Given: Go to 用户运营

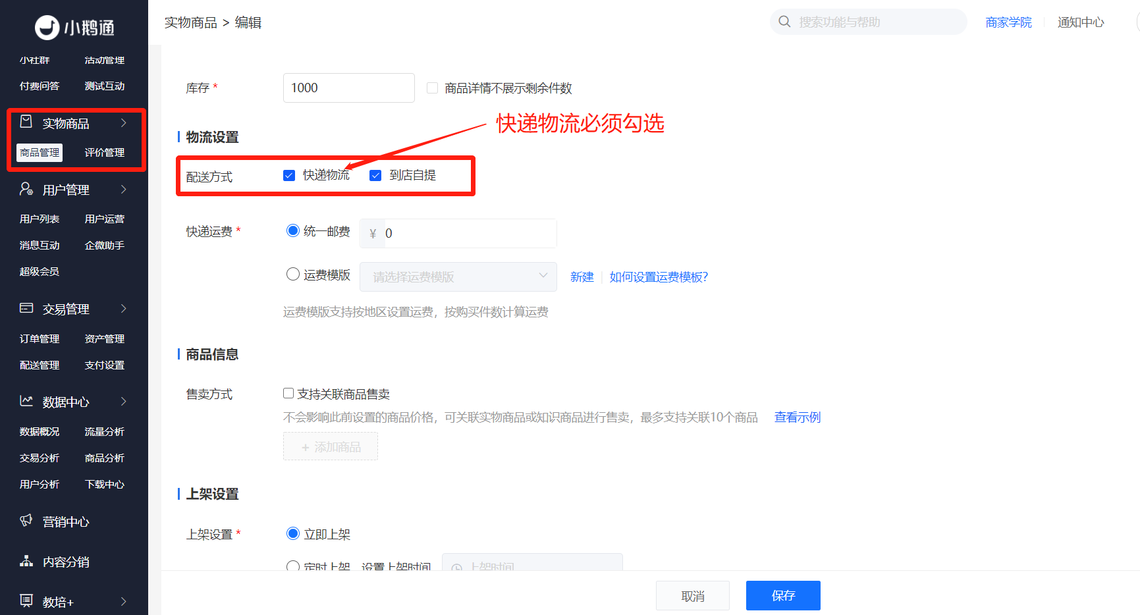Looking at the screenshot, I should pyautogui.click(x=105, y=219).
